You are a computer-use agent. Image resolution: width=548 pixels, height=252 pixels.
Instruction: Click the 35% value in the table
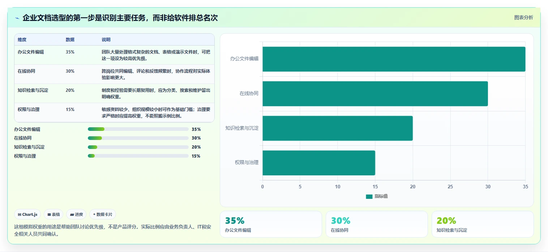pos(70,52)
